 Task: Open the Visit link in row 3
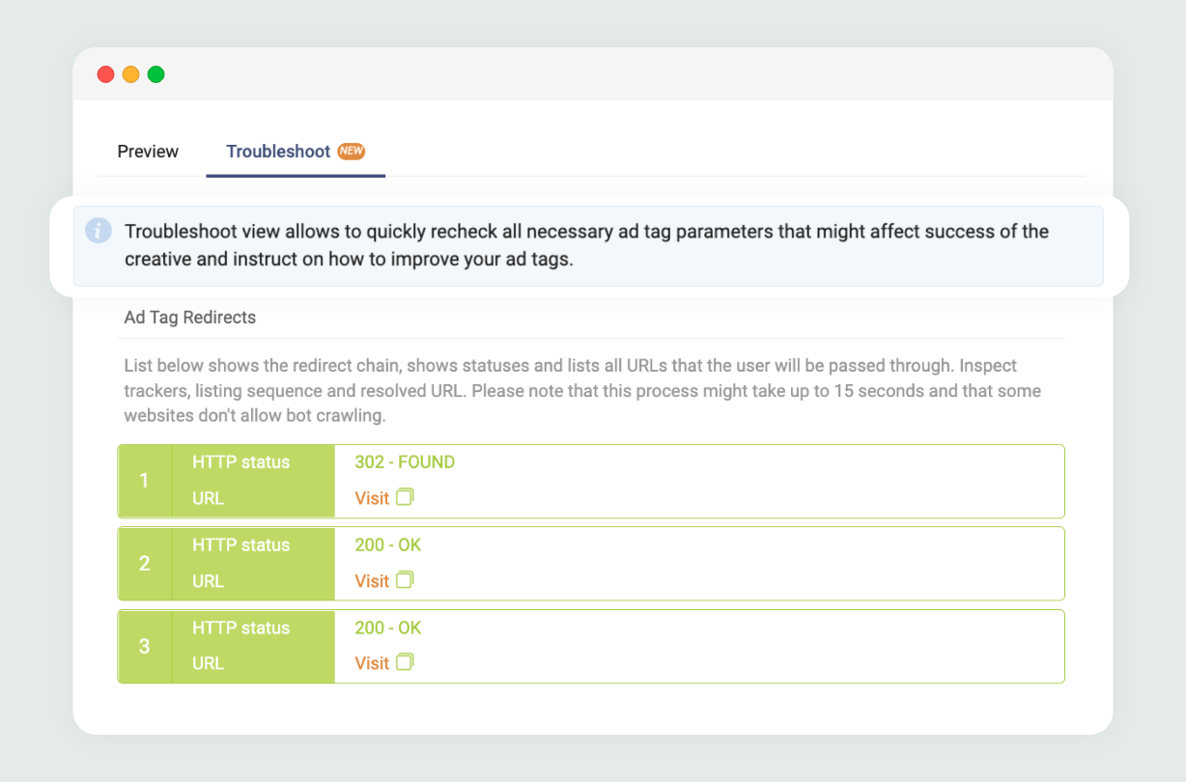tap(372, 663)
